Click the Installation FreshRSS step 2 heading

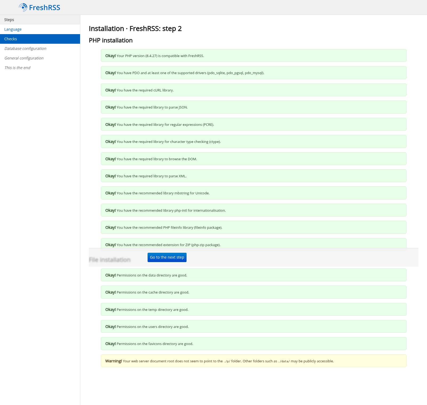135,29
